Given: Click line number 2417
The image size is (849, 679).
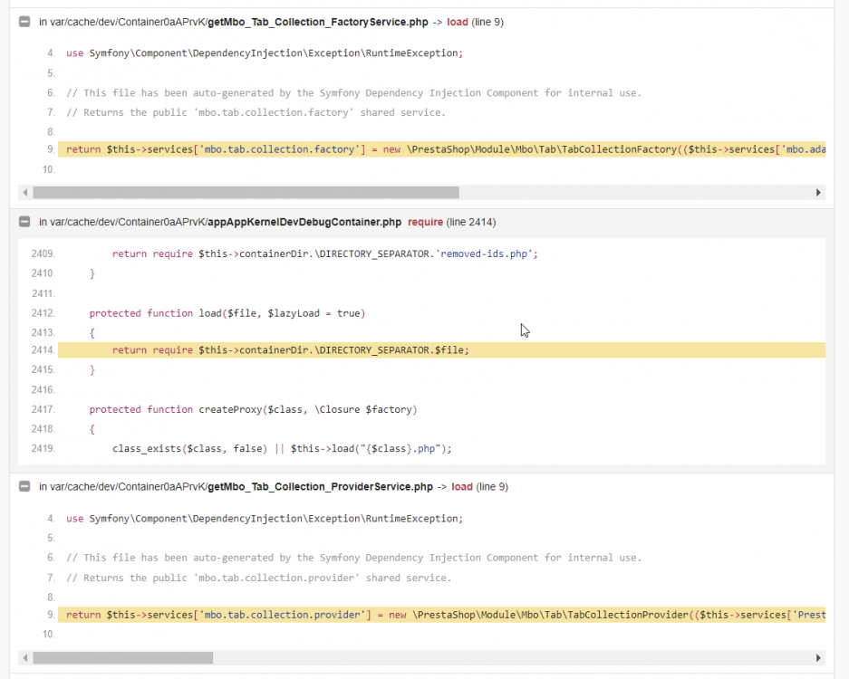Looking at the screenshot, I should (43, 409).
